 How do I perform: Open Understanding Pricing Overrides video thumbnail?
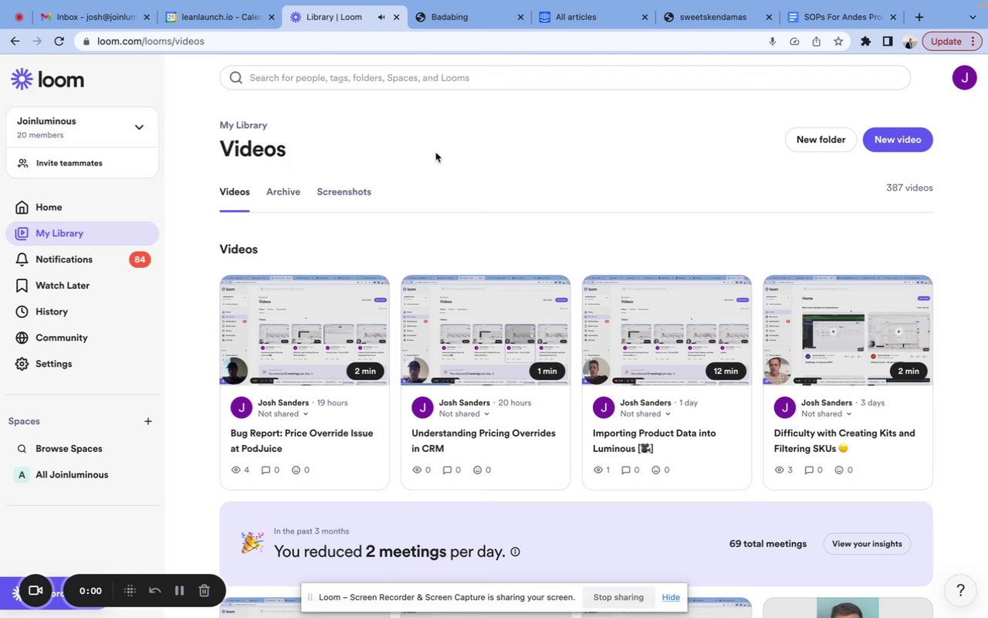(486, 330)
